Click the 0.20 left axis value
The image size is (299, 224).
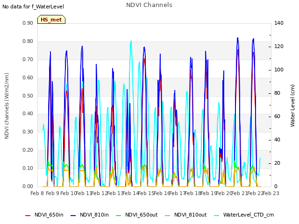pos(28,150)
